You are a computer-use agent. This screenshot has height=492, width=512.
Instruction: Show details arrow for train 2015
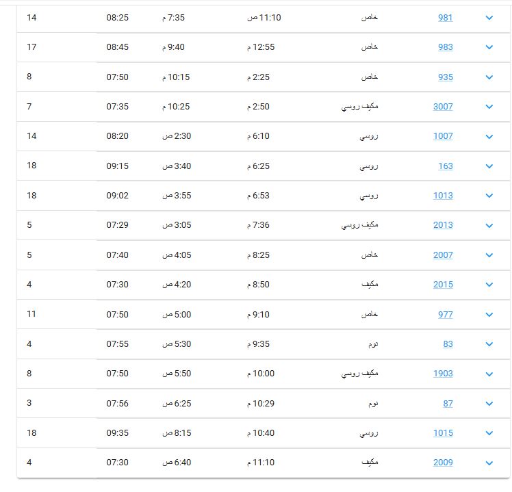click(x=489, y=285)
